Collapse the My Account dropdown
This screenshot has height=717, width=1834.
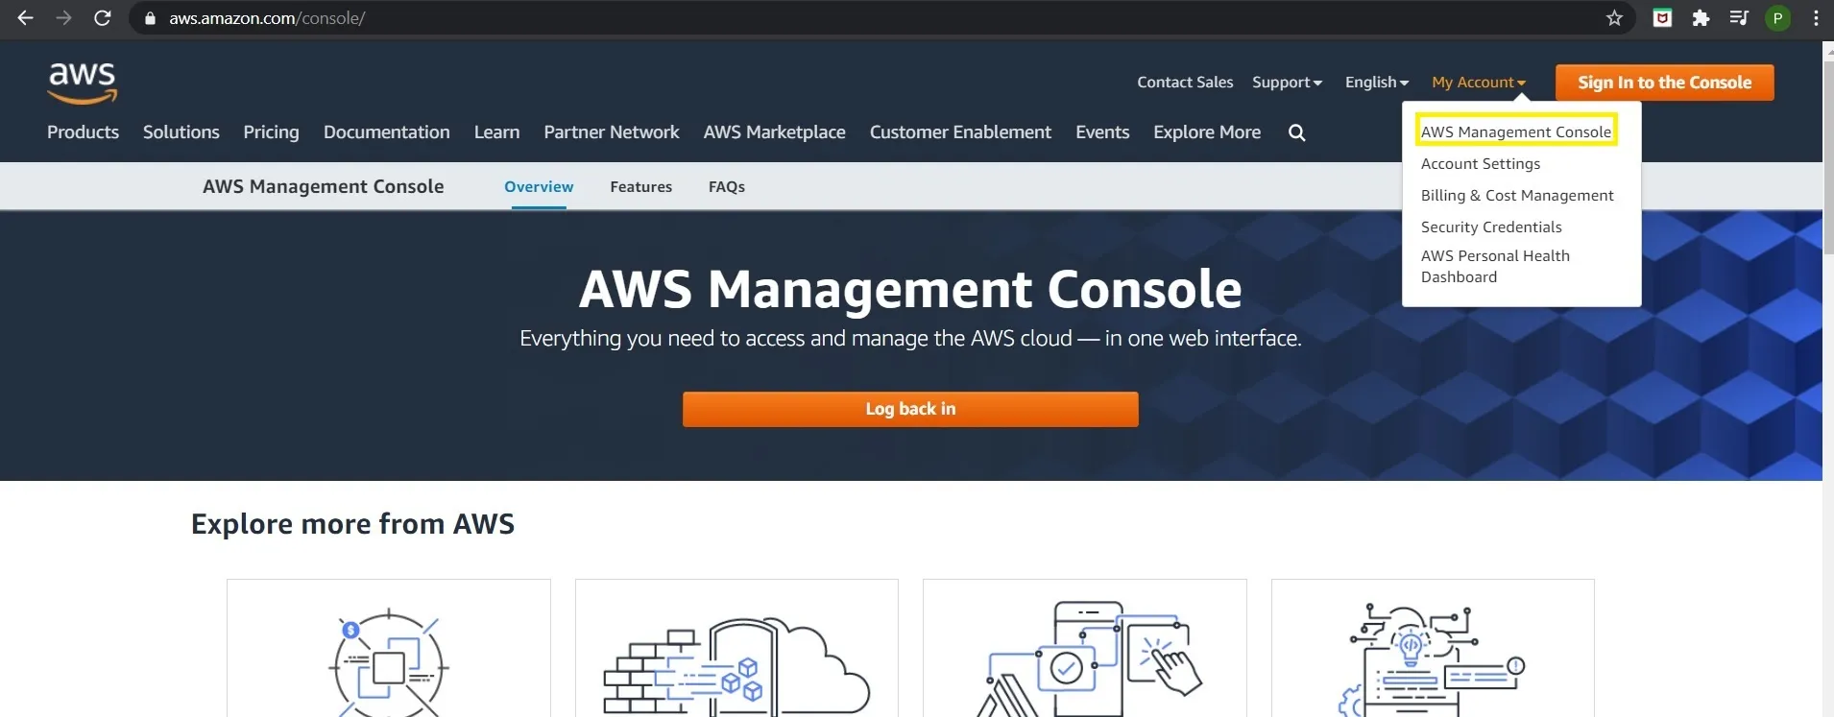(1479, 83)
